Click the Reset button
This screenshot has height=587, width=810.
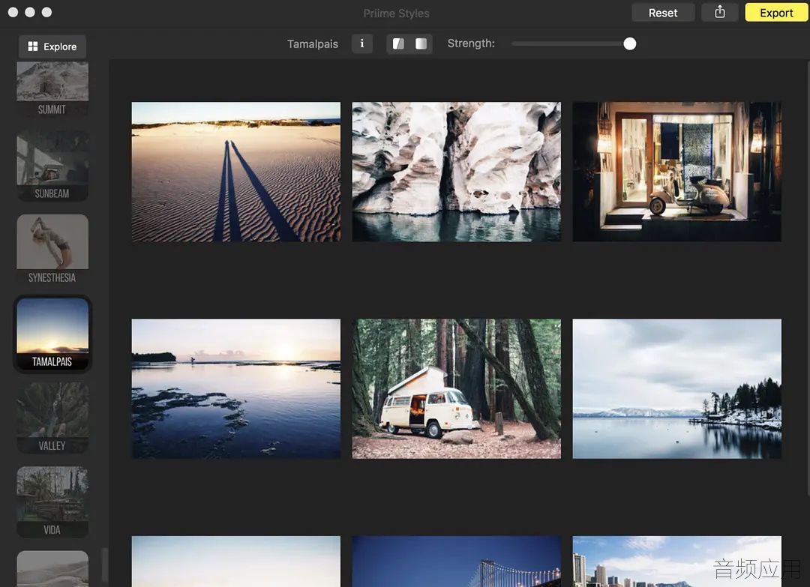click(663, 13)
